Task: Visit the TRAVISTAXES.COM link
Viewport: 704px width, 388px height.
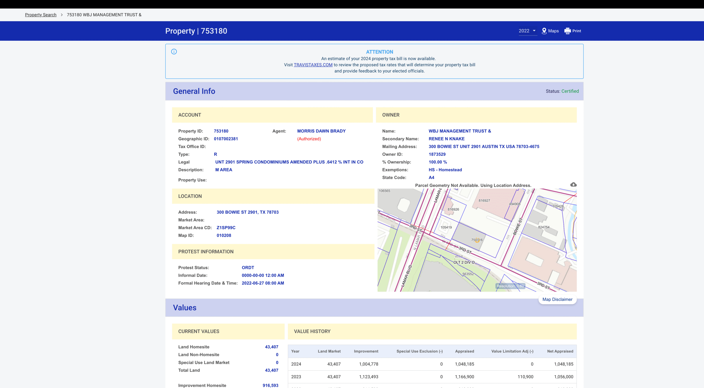Action: (x=313, y=65)
